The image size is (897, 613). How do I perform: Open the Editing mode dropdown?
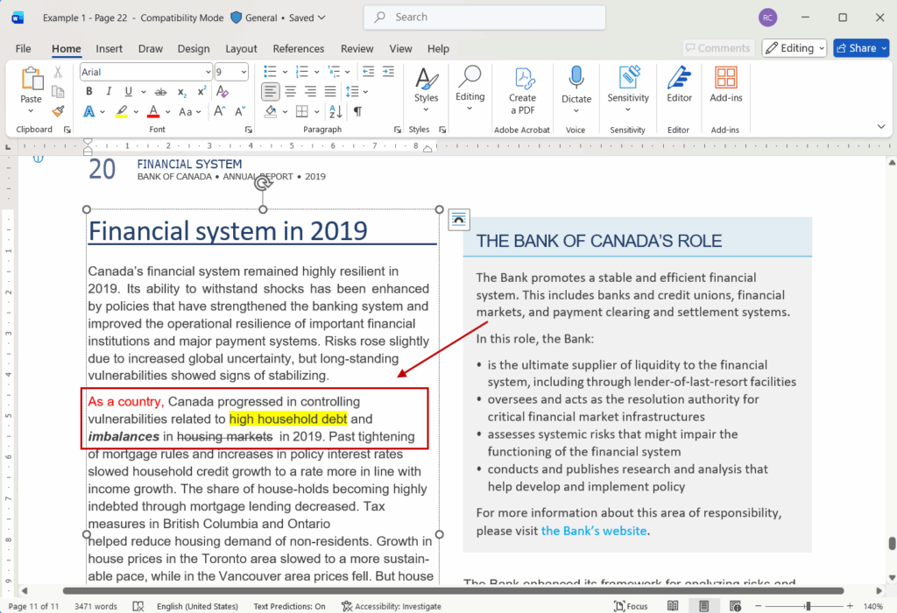point(794,47)
